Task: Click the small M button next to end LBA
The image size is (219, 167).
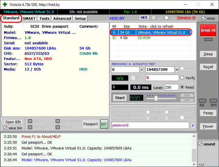Action: 177,70
